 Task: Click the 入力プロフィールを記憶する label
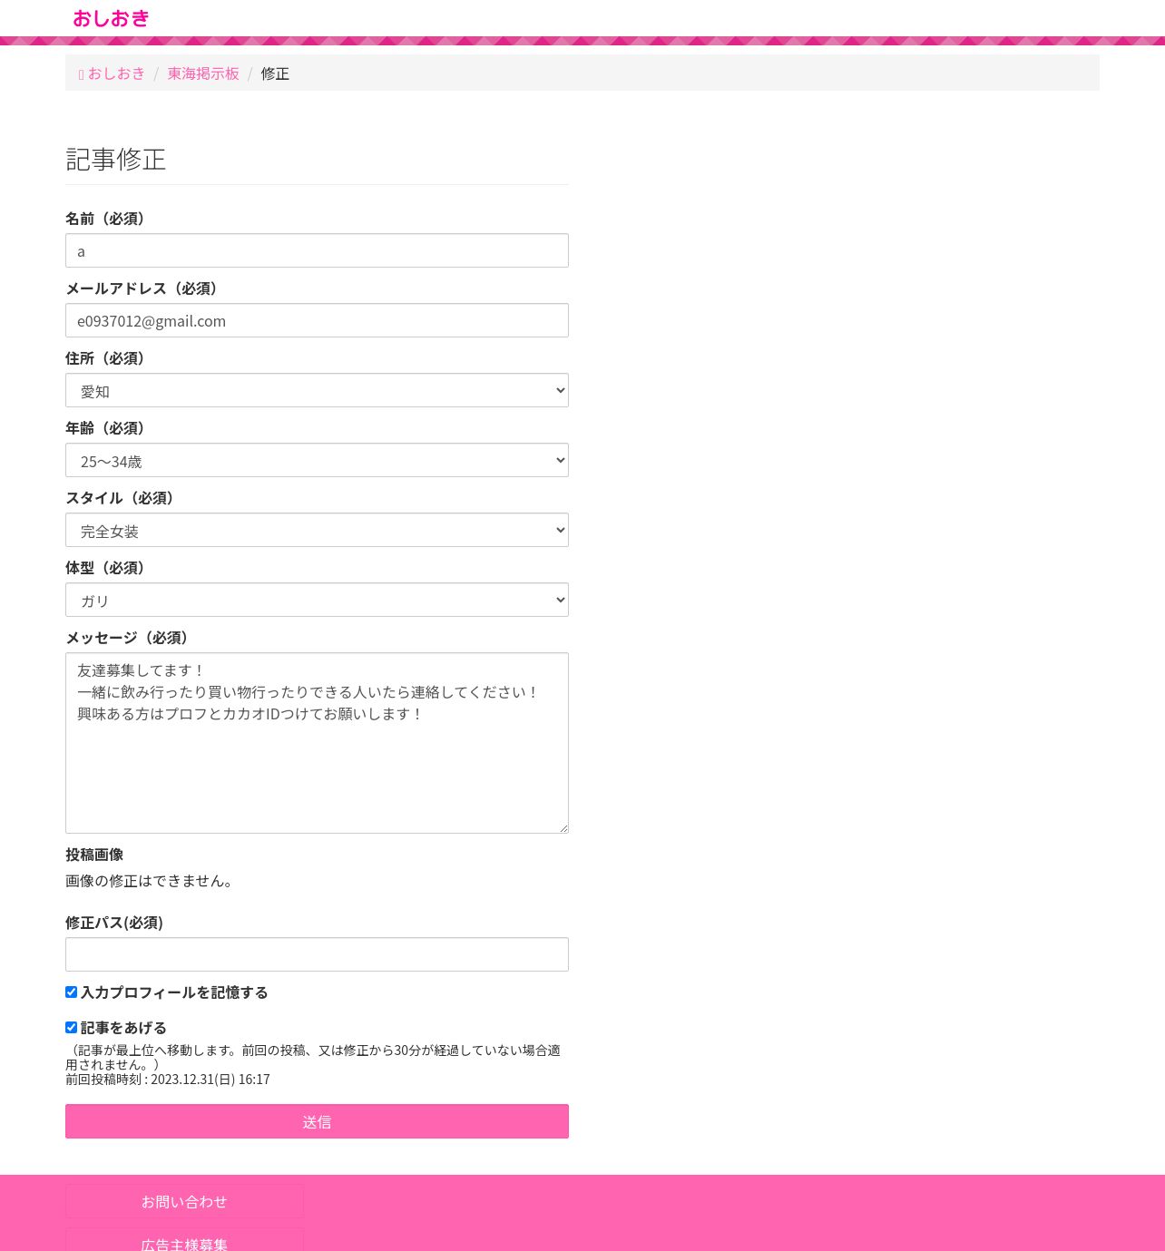[174, 992]
